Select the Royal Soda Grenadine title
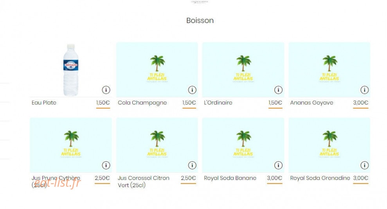The width and height of the screenshot is (387, 209). 320,178
